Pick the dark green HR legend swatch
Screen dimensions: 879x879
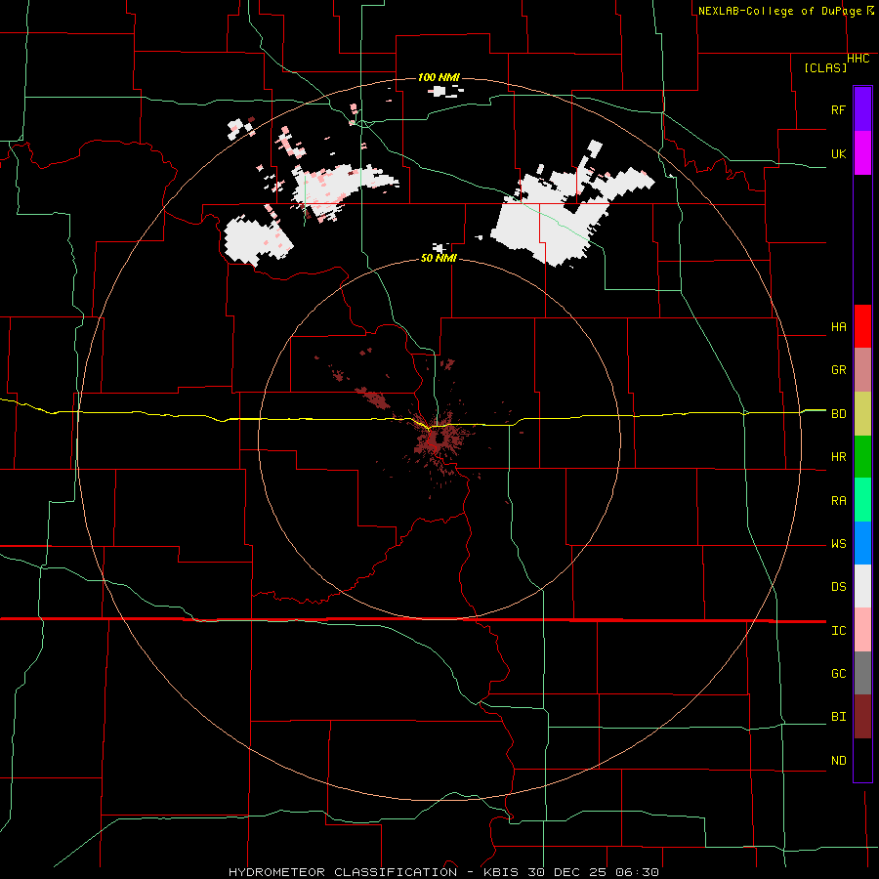coord(862,457)
